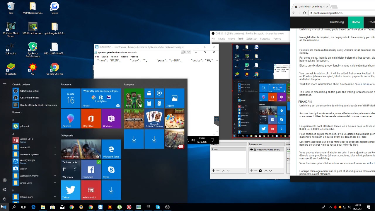Go back in the Chrome browser

pyautogui.click(x=294, y=13)
